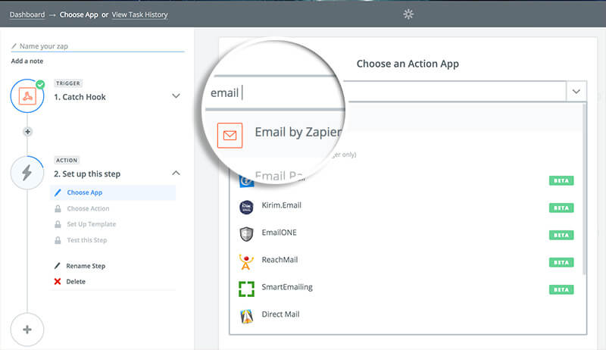Expand the Catch Hook trigger step
This screenshot has width=606, height=350.
[176, 95]
